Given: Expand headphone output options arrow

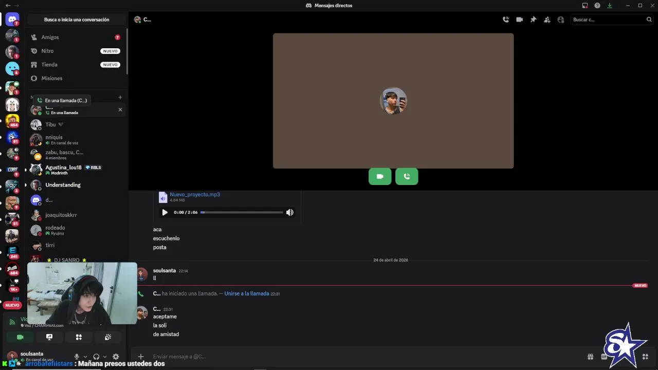Looking at the screenshot, I should point(105,357).
